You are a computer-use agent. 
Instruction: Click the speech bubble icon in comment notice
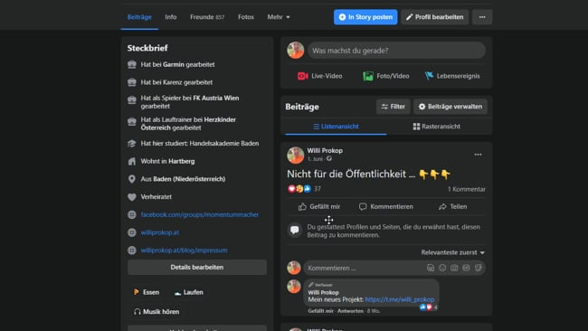point(295,230)
